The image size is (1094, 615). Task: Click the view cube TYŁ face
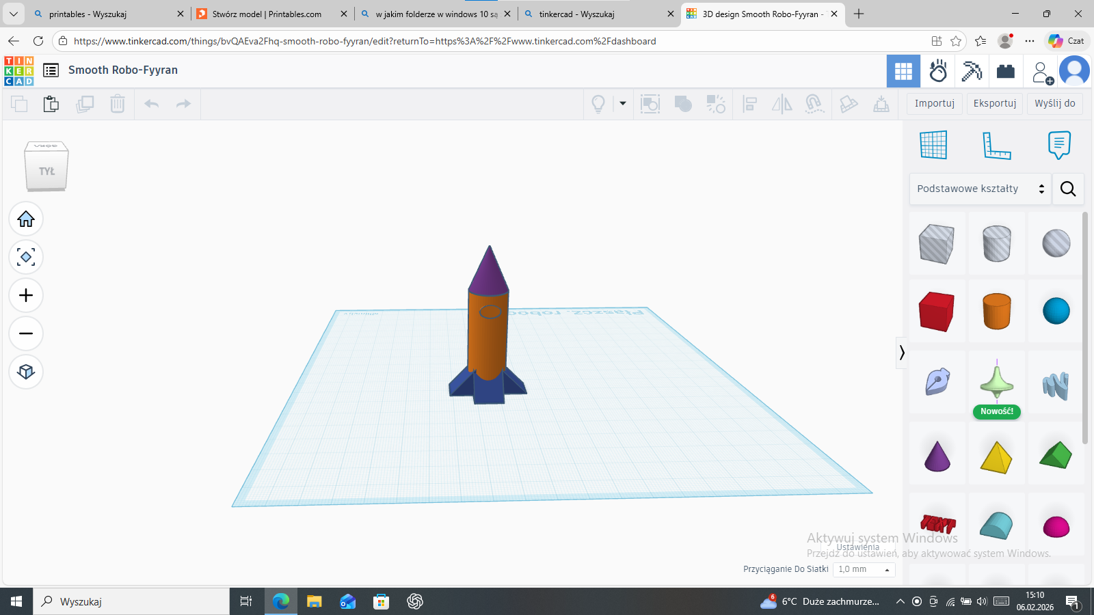coord(46,171)
